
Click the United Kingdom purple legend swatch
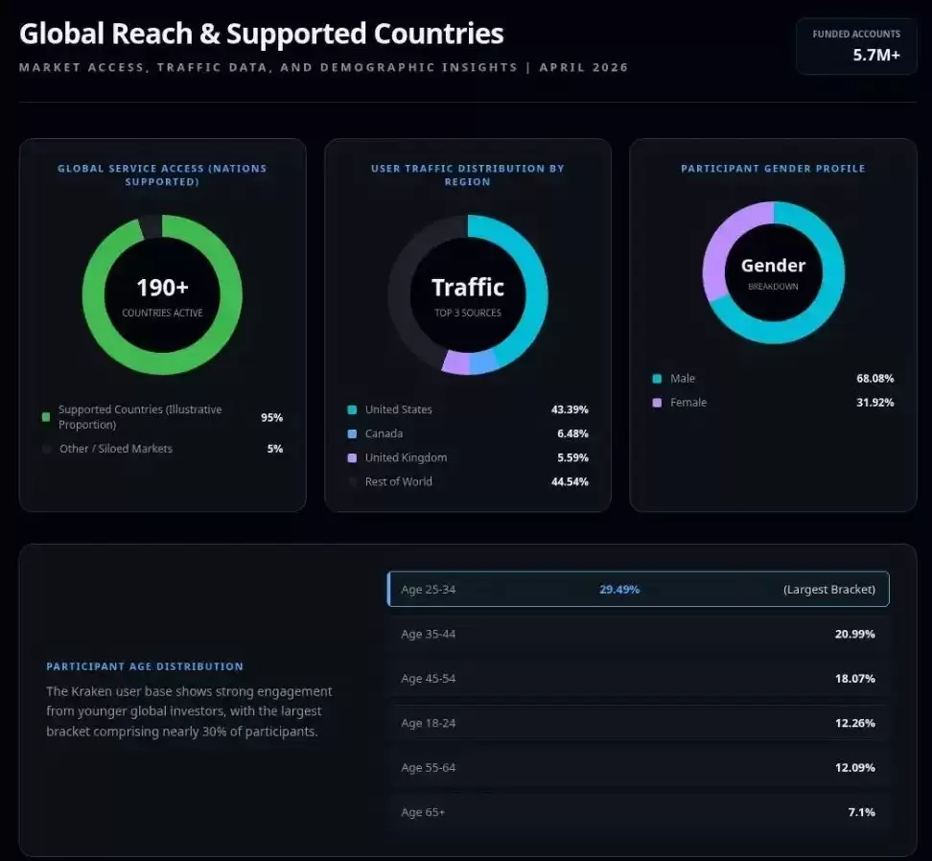point(352,457)
